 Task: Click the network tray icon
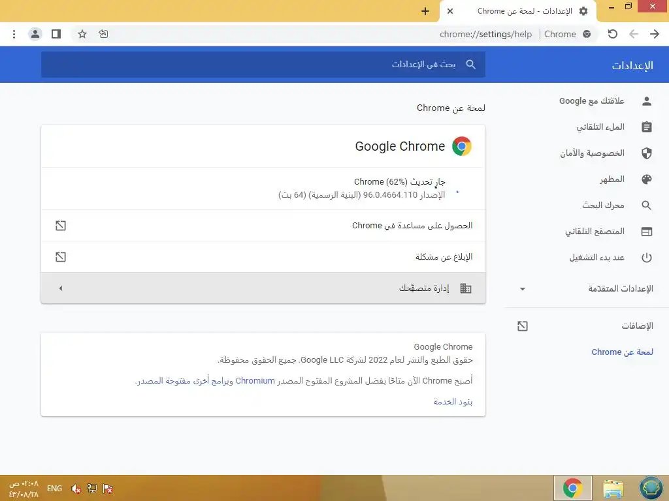[91, 489]
